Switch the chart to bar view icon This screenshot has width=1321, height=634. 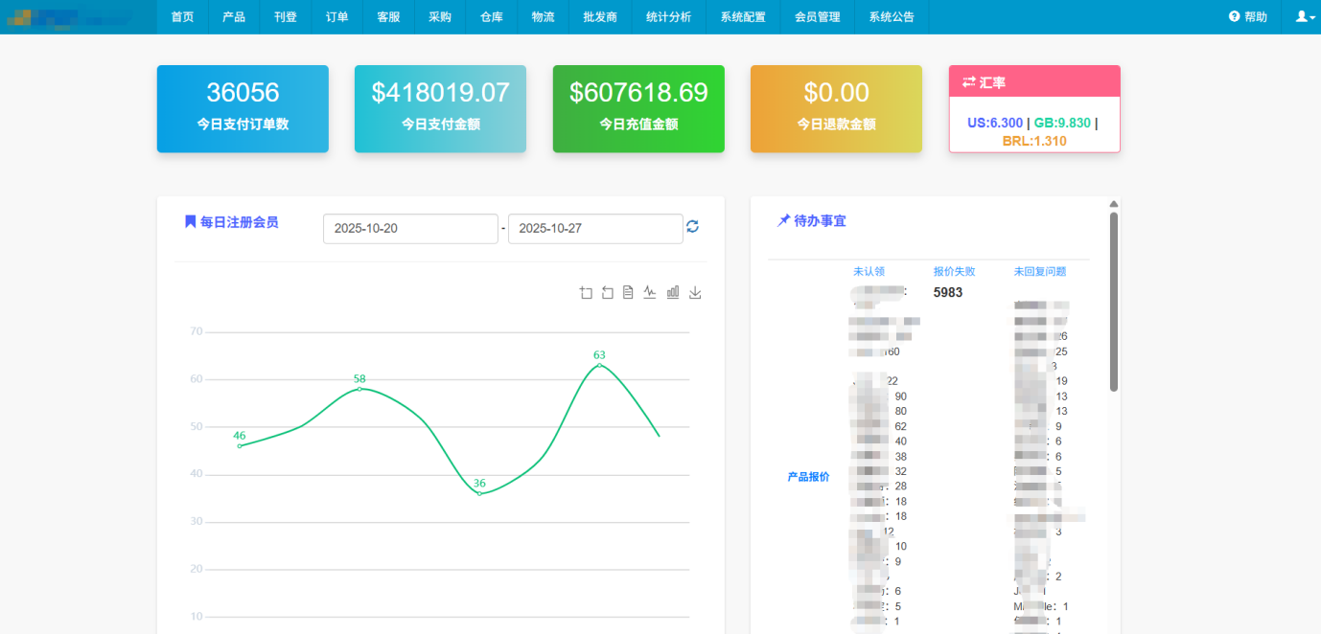672,292
